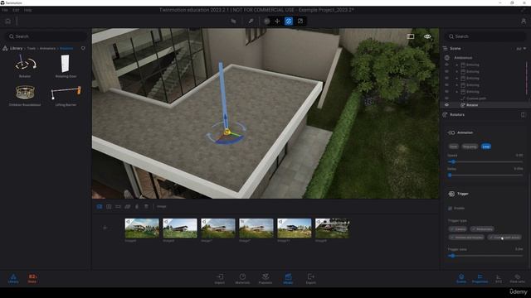
Task: Show the Scene panel at bottom right
Action: [461, 278]
